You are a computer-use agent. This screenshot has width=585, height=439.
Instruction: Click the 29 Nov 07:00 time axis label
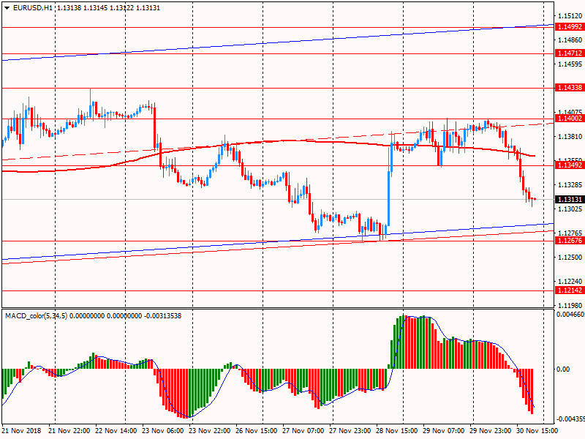pyautogui.click(x=444, y=430)
